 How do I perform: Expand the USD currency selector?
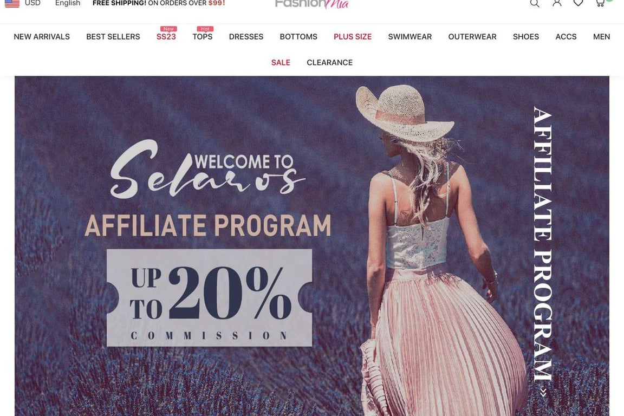pyautogui.click(x=32, y=3)
